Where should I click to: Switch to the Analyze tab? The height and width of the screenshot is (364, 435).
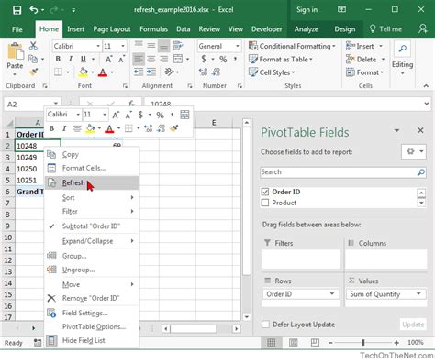(x=306, y=29)
